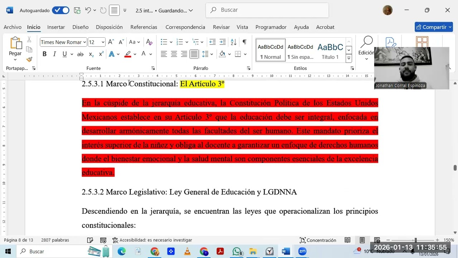The width and height of the screenshot is (458, 258).
Task: Decrease paragraph indent
Action: [213, 42]
